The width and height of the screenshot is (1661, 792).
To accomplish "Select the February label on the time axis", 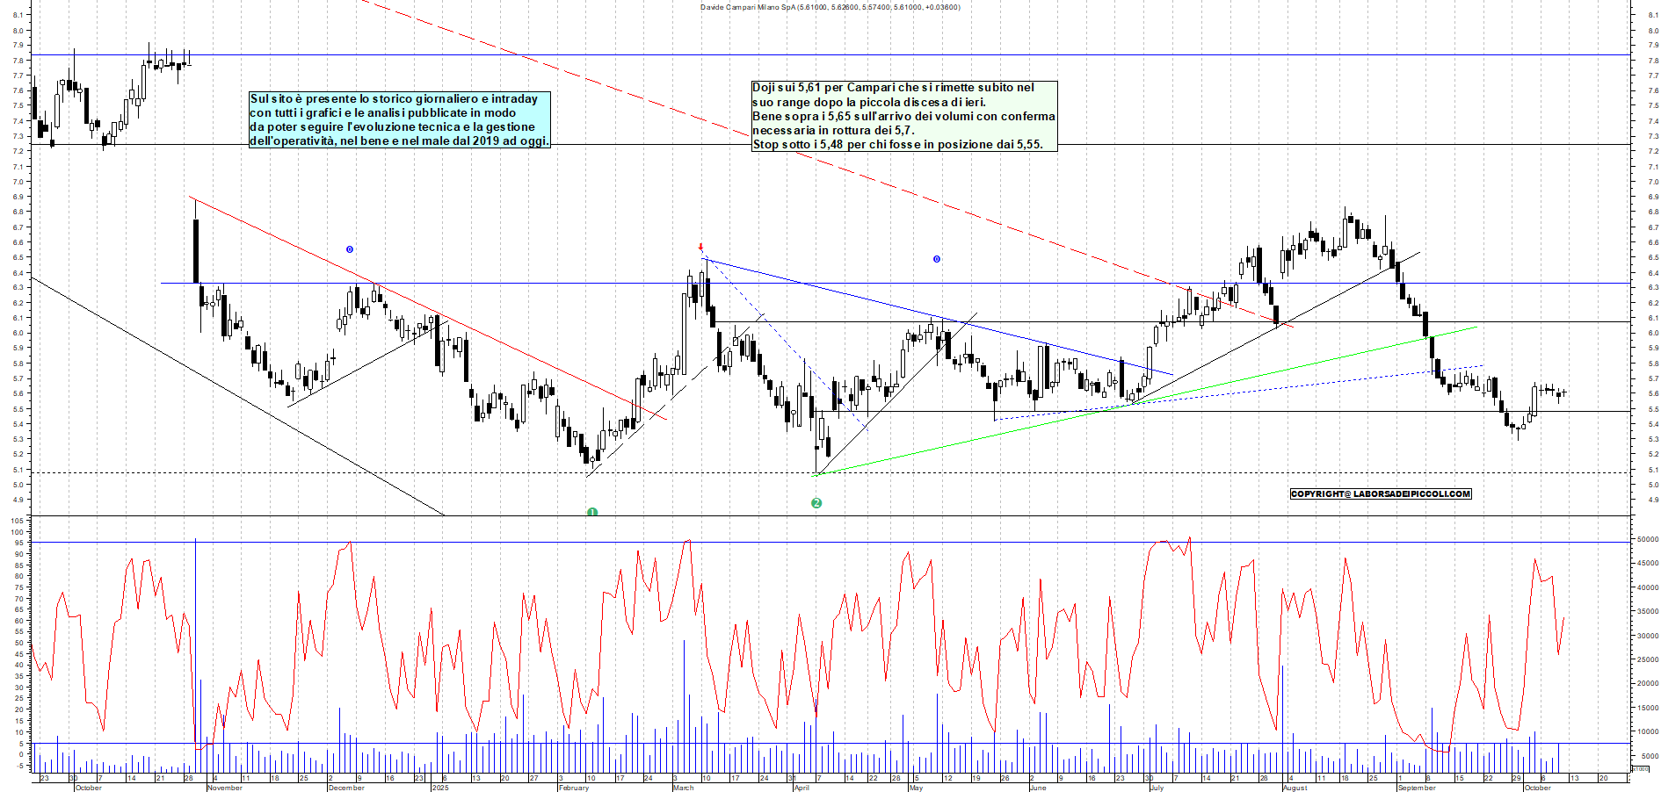I will click(574, 788).
